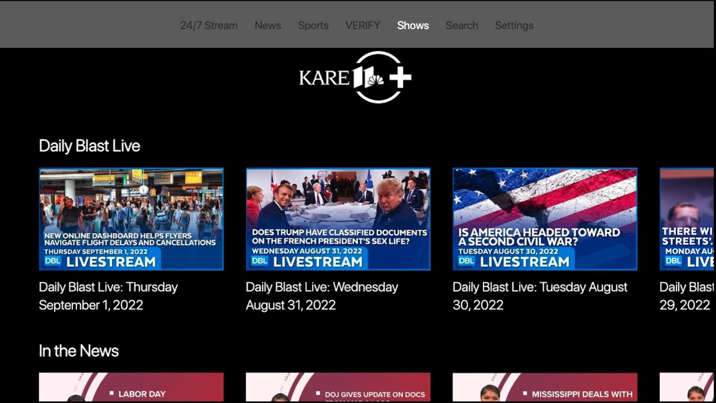This screenshot has height=403, width=716.
Task: Open the Labor Day news thumbnail
Action: 131,387
